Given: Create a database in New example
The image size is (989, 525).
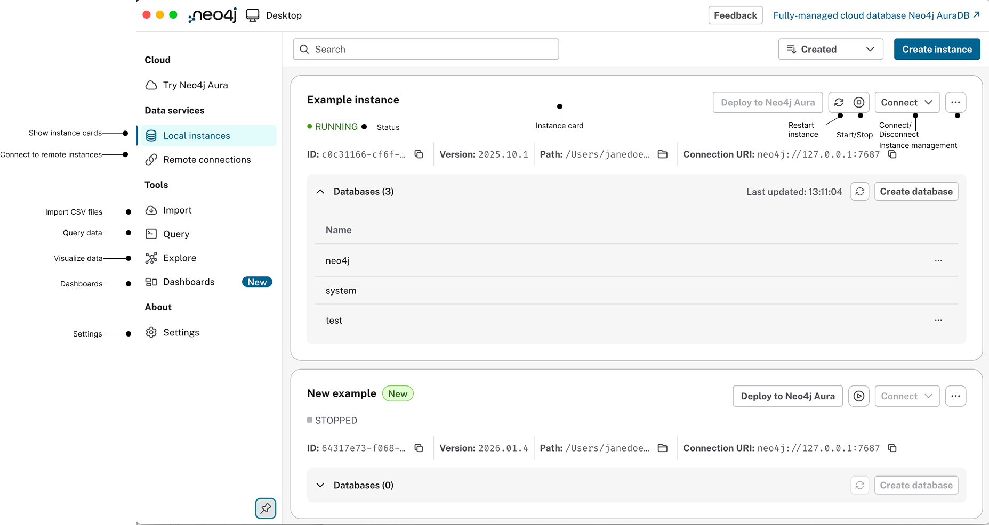Looking at the screenshot, I should (x=916, y=486).
